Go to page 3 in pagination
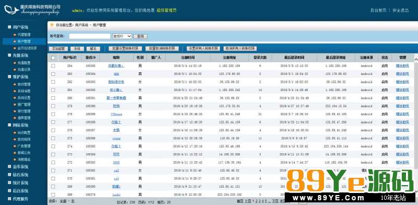 (259, 201)
